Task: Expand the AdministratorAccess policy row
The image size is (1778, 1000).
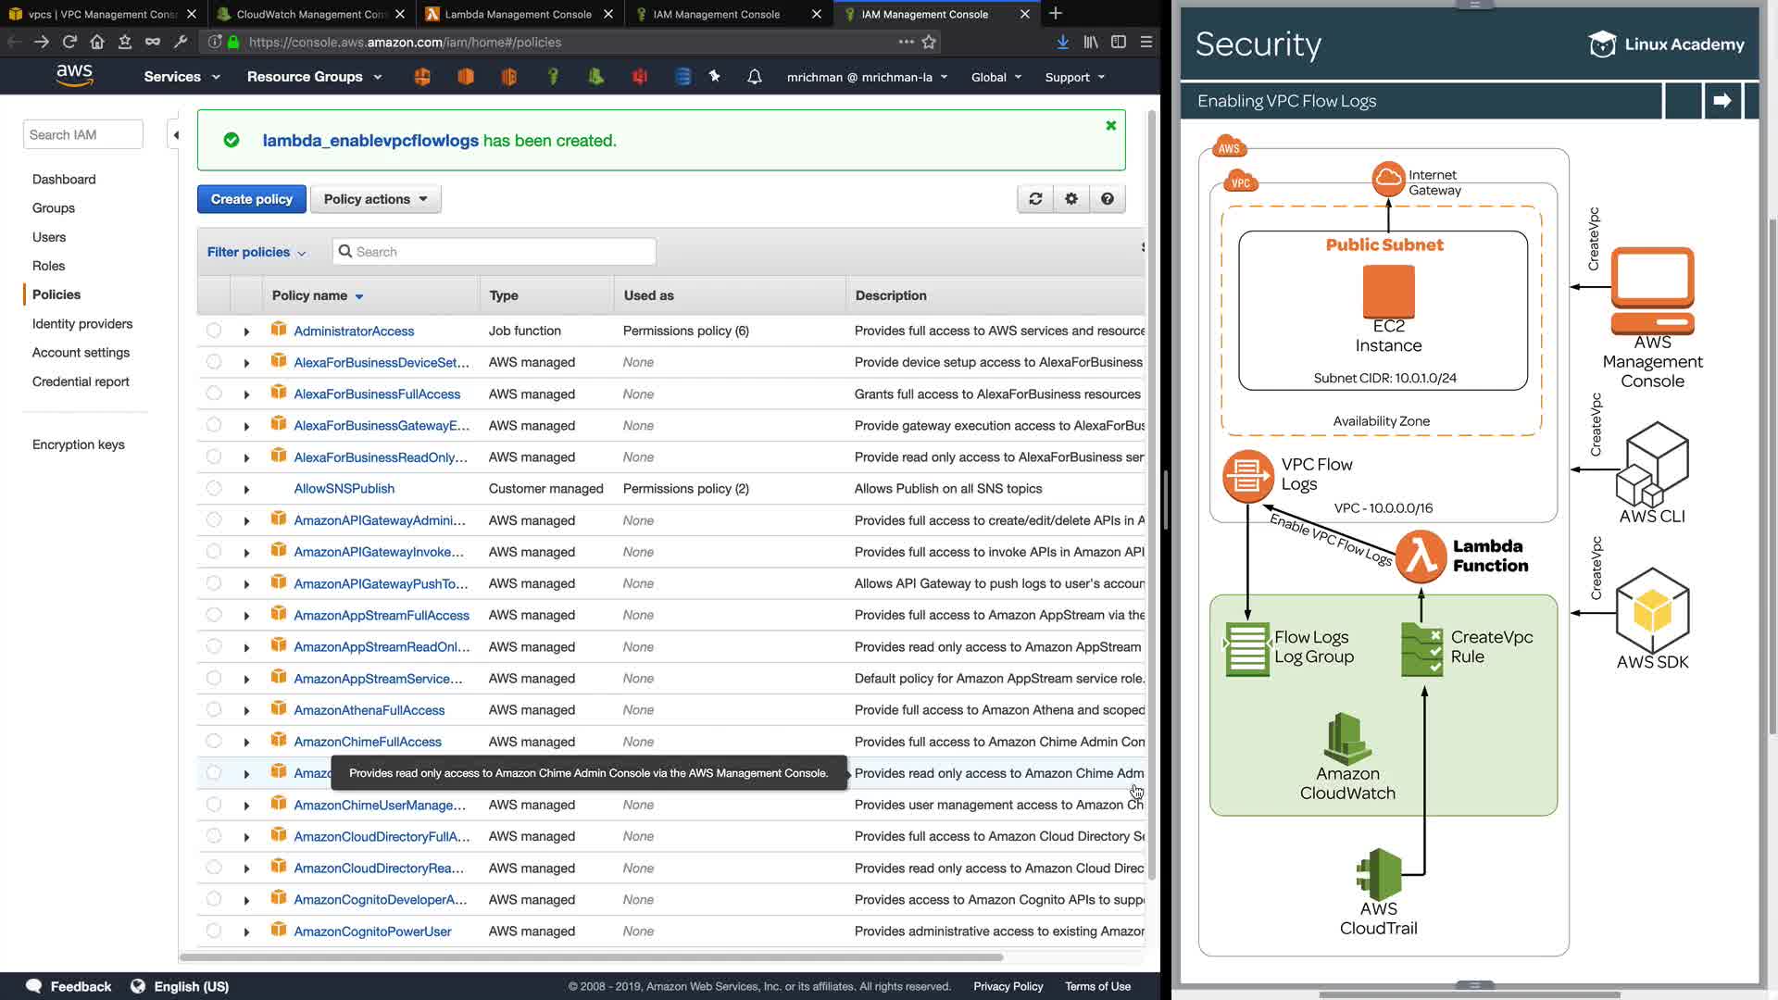Action: click(x=246, y=331)
